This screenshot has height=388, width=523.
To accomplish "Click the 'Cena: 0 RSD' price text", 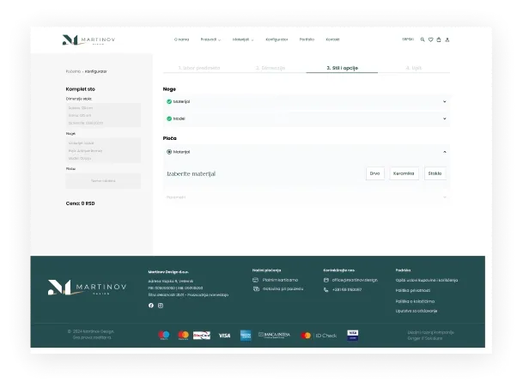I will pos(81,203).
